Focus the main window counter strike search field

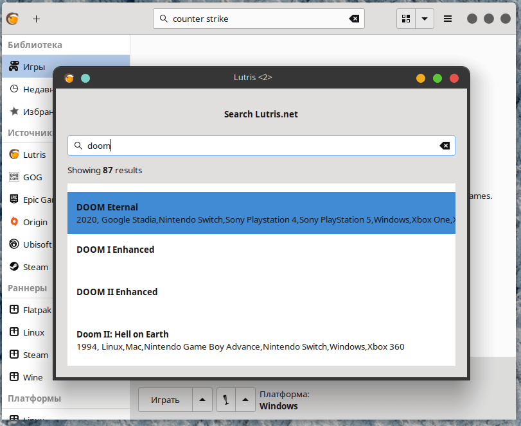pyautogui.click(x=258, y=19)
